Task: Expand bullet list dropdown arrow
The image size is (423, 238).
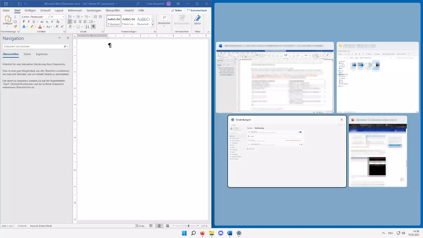Action: (x=73, y=17)
